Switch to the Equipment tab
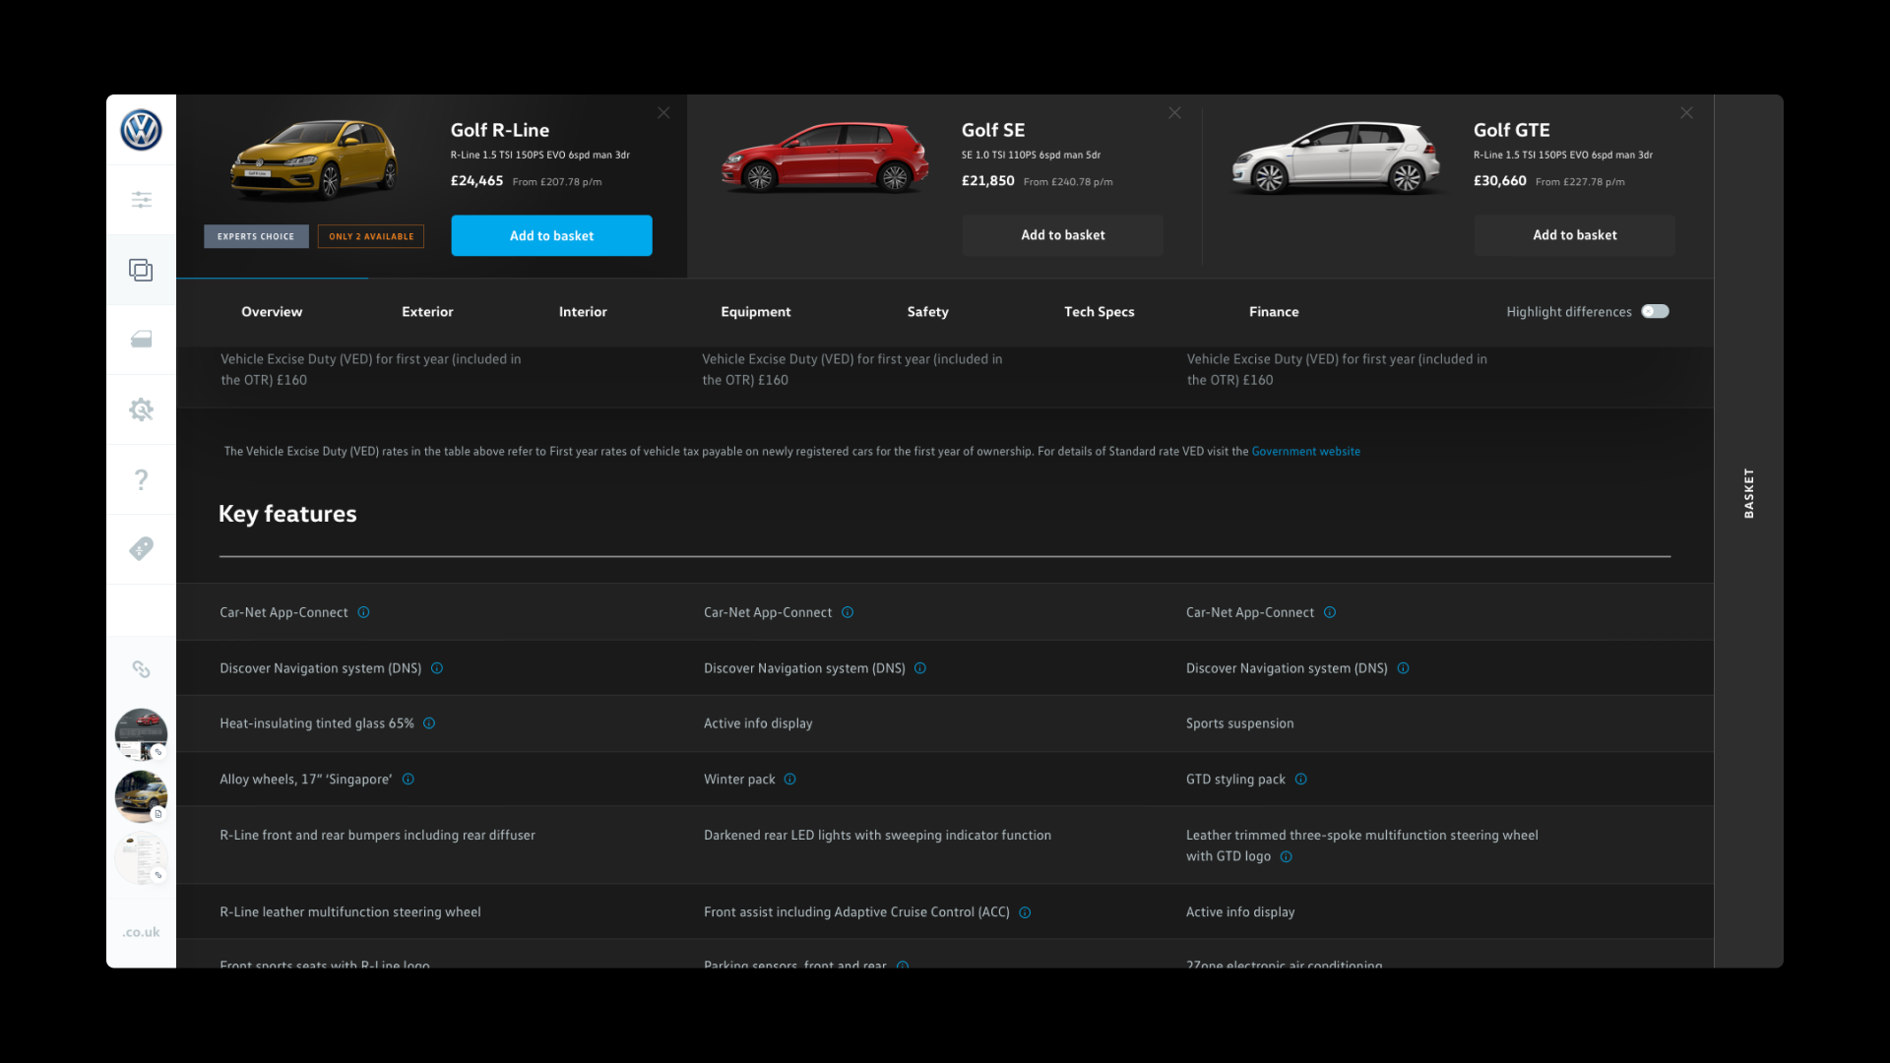The height and width of the screenshot is (1063, 1890). (755, 312)
